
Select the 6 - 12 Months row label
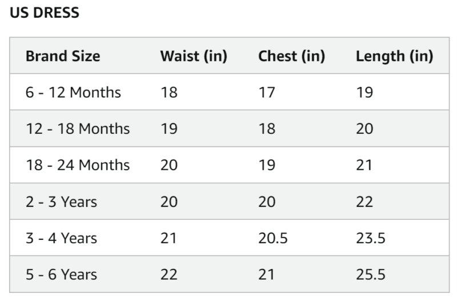pyautogui.click(x=73, y=92)
